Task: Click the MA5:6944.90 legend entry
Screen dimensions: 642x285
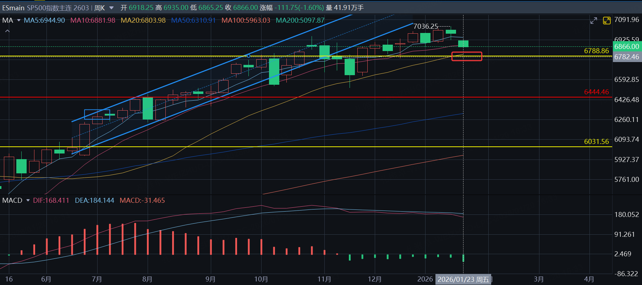Action: [44, 21]
